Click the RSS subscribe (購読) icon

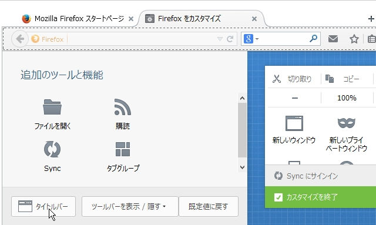(123, 107)
